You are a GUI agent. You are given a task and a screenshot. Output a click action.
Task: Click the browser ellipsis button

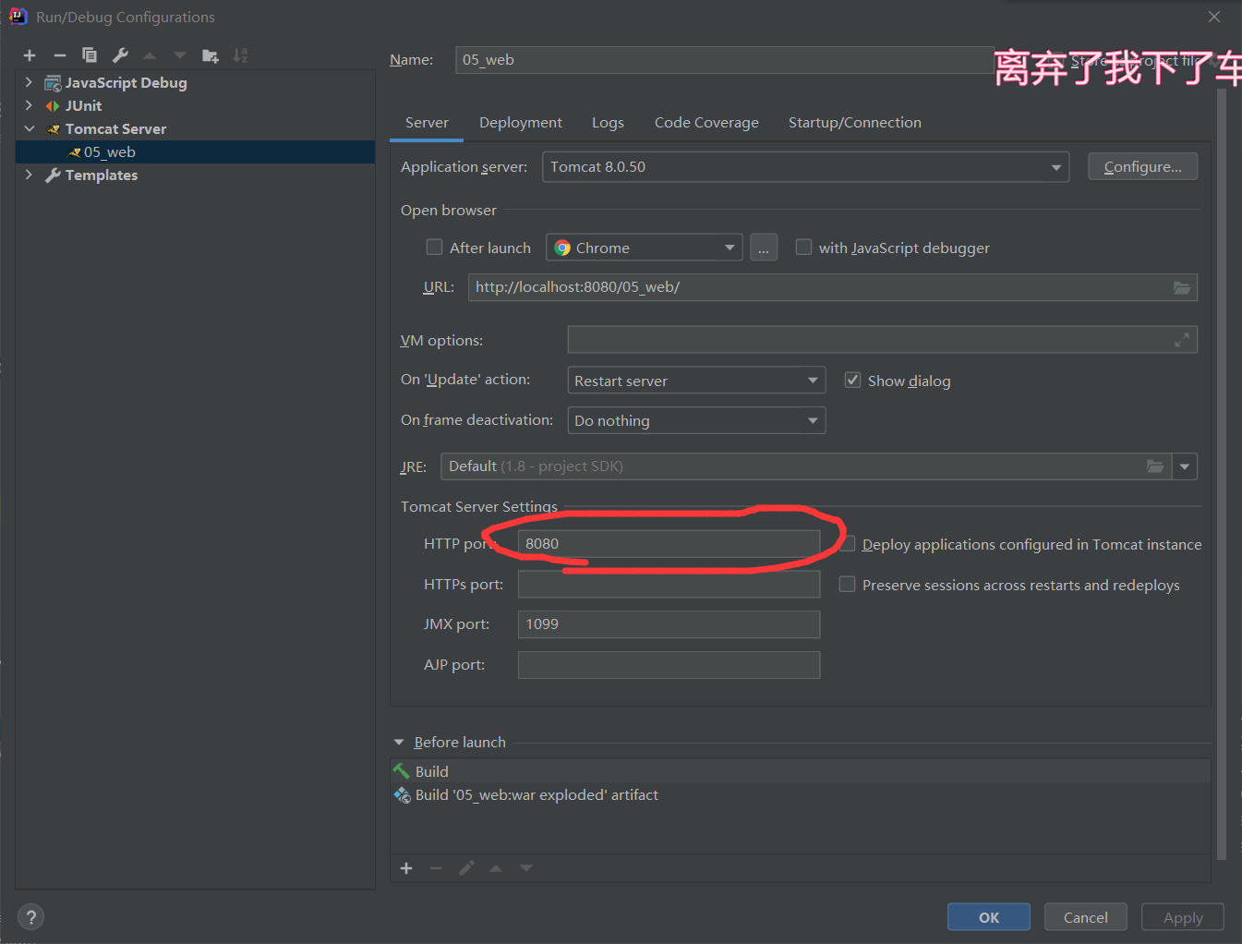(x=764, y=248)
